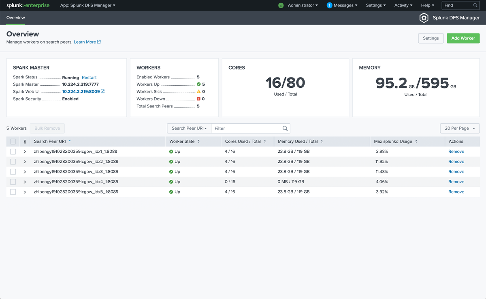Expand row details for idx2_1:8089
Screen dimensions: 486x299
click(x=25, y=162)
